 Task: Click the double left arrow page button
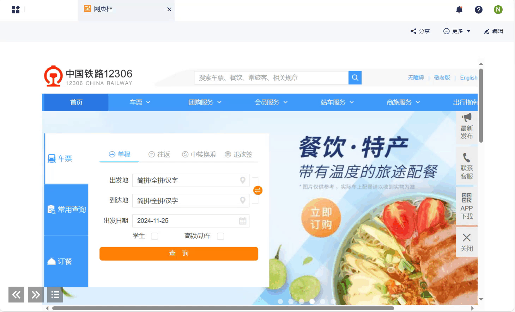click(16, 294)
